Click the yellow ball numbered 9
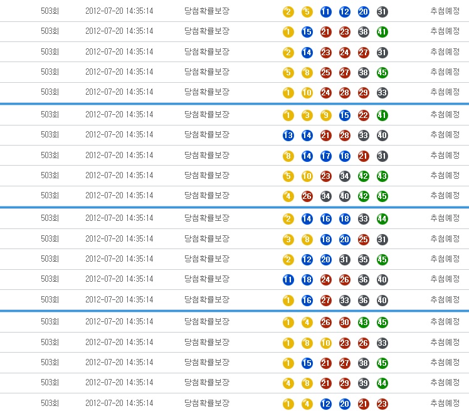469x411 pixels. [x=325, y=115]
